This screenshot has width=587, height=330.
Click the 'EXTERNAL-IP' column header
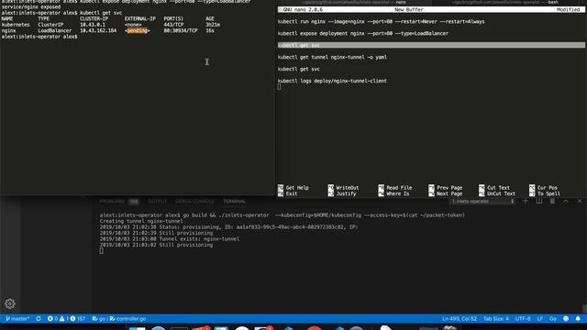point(140,18)
